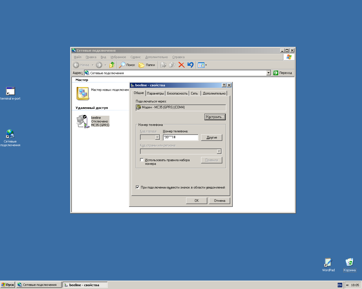Go back with the Назад arrow icon

(x=76, y=65)
